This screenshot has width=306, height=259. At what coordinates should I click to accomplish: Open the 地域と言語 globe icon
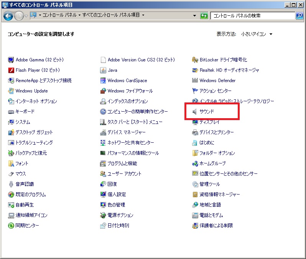point(195,205)
